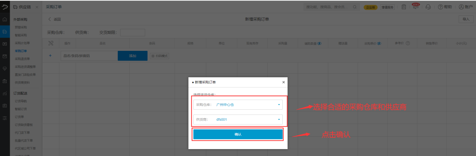Click the blue plus icon in item row
476x156 pixels.
point(50,56)
